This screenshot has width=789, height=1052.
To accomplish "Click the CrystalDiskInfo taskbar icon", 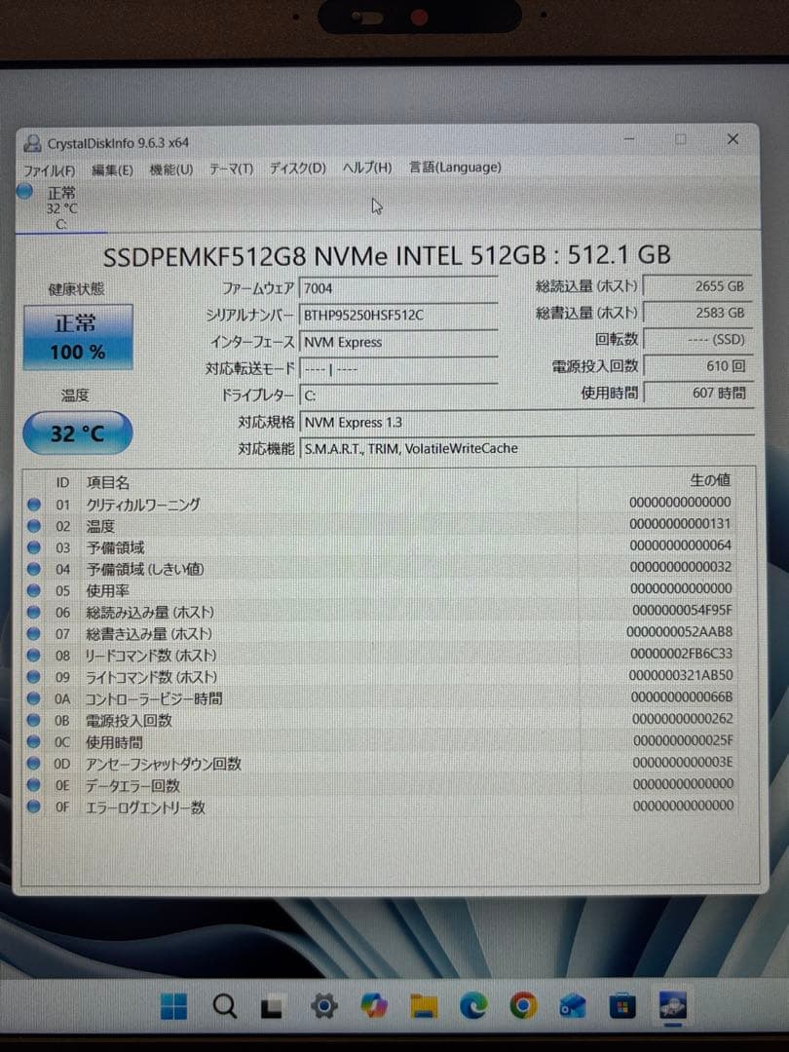I will (672, 1005).
